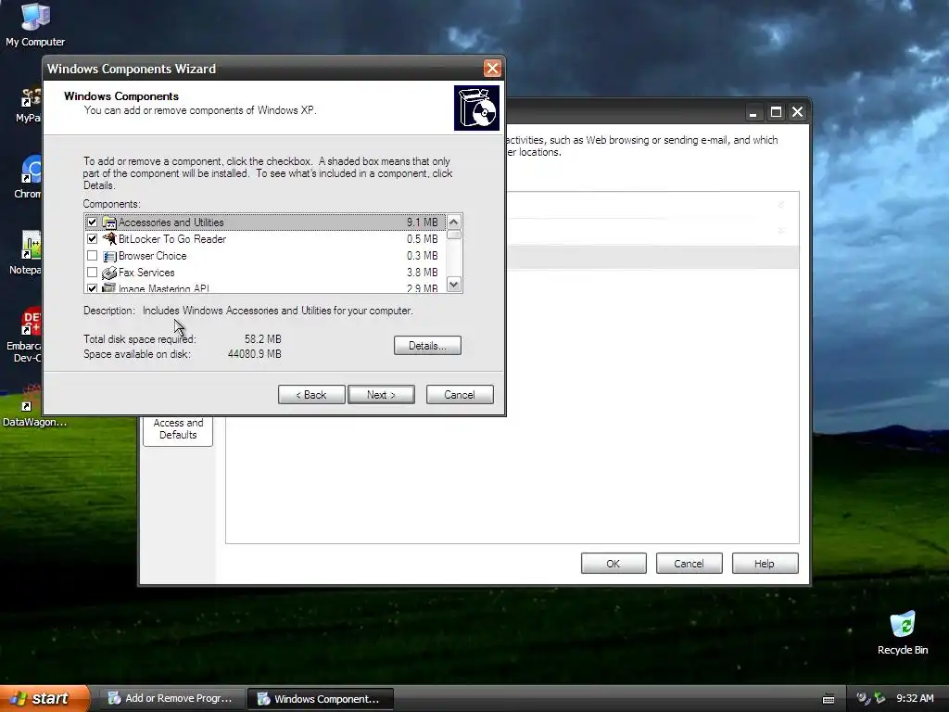Viewport: 949px width, 712px height.
Task: Open the Embarcadero Dev-C++ desktop shortcut
Action: tap(25, 335)
